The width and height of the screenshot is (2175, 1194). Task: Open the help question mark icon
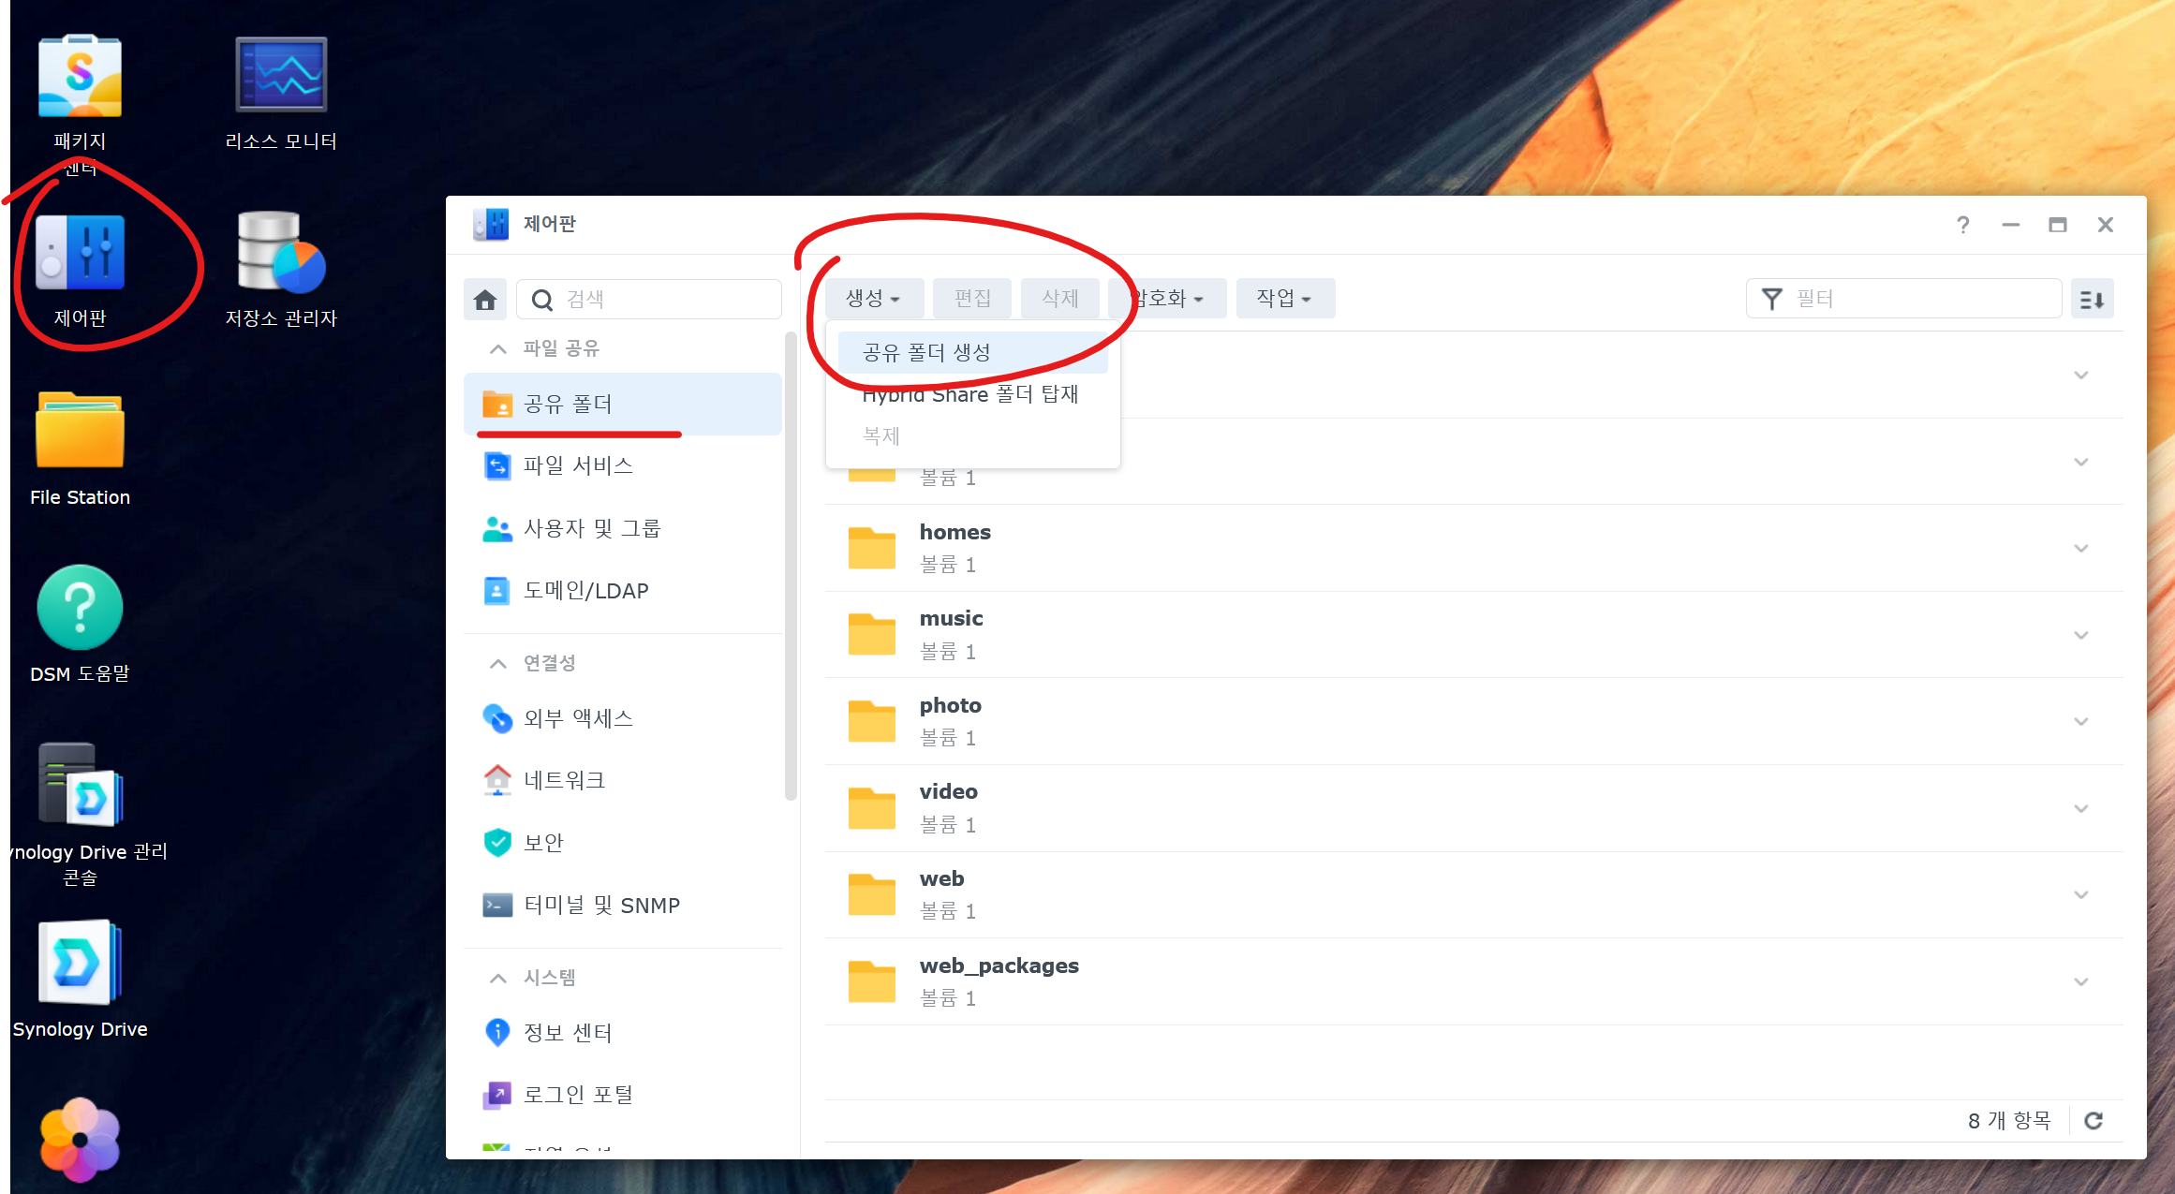pyautogui.click(x=1963, y=225)
